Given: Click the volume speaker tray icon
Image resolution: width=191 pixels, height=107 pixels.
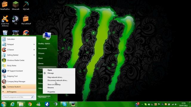Looking at the screenshot, I should 176,104.
